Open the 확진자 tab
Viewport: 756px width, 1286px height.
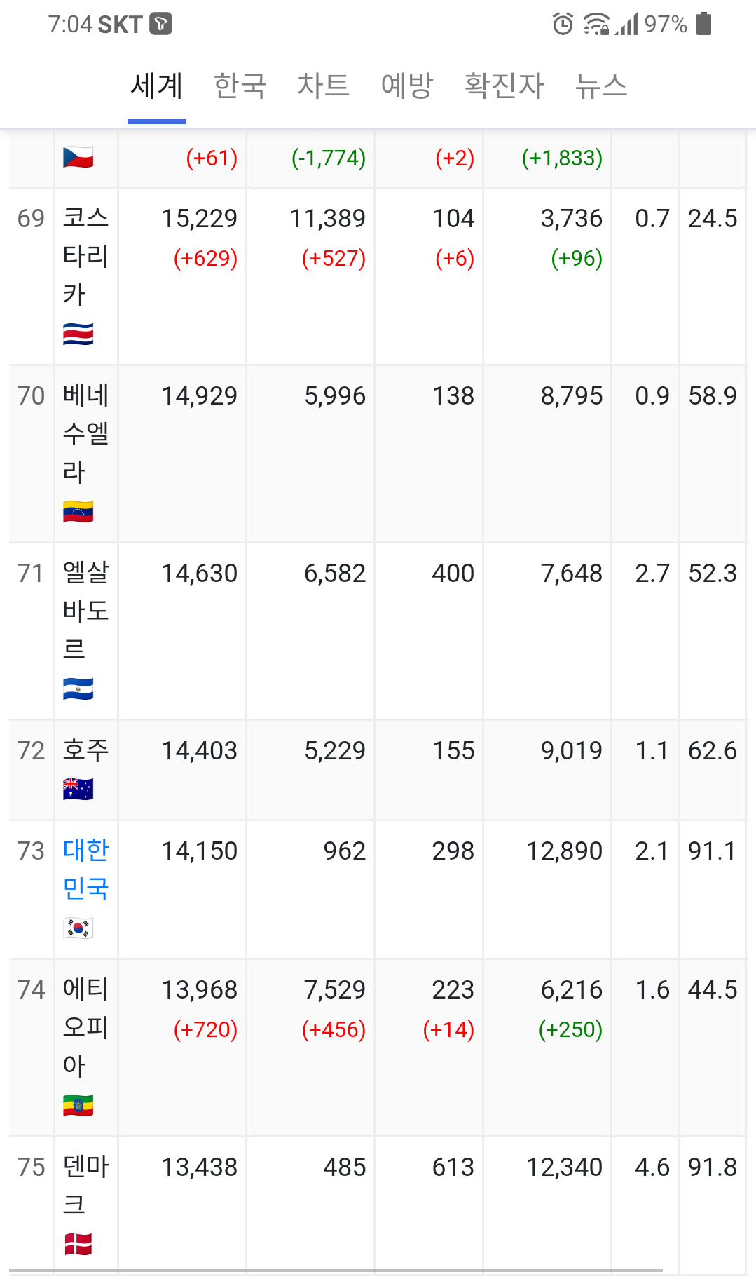pyautogui.click(x=504, y=86)
